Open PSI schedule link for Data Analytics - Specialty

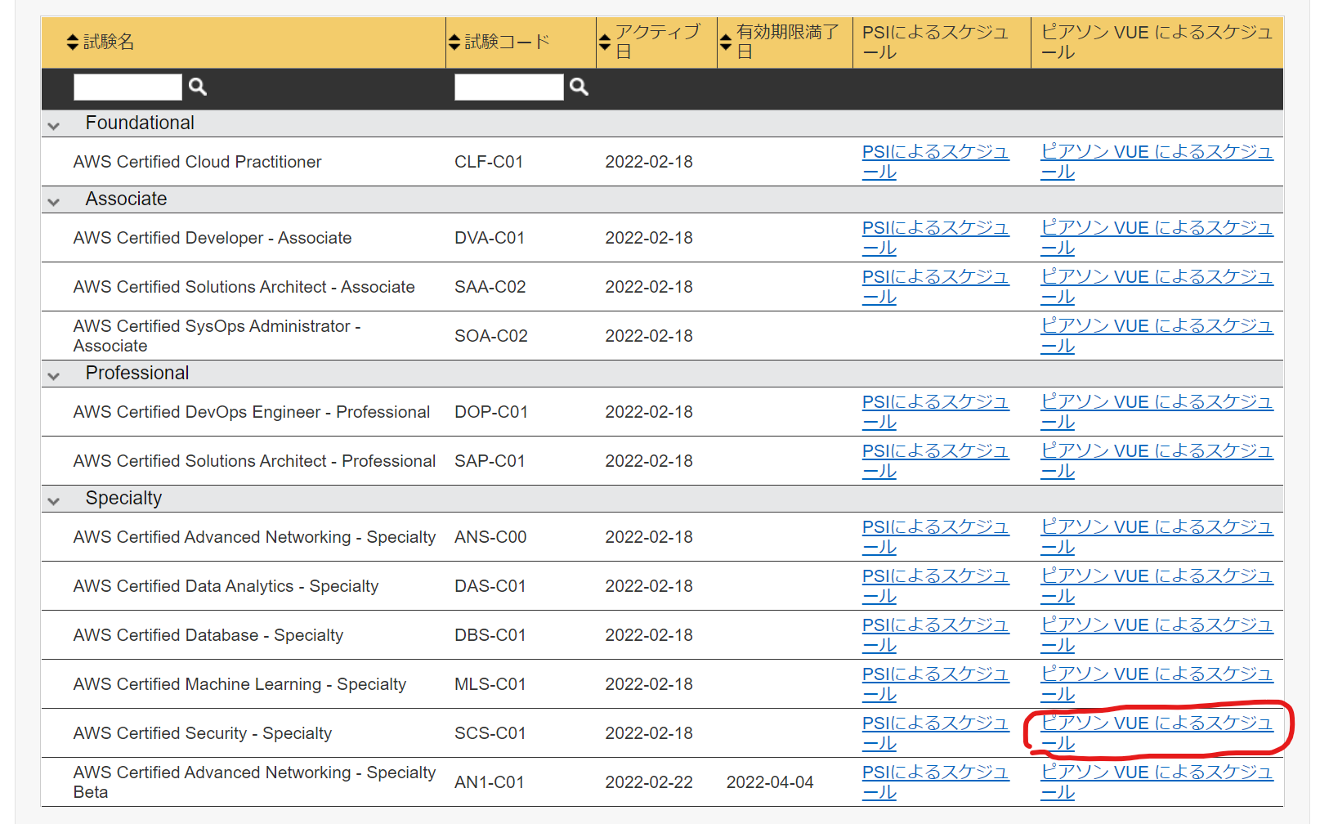tap(936, 586)
